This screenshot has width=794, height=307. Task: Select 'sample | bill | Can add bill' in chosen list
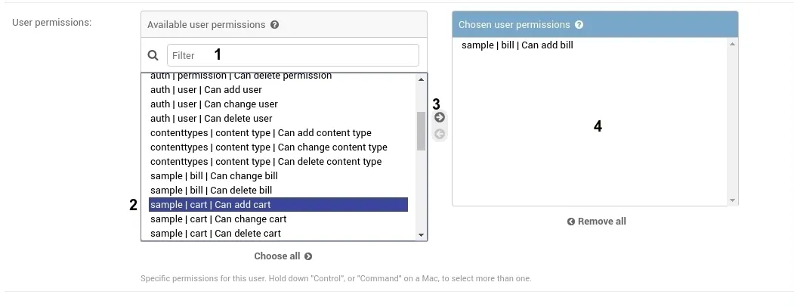click(x=517, y=45)
